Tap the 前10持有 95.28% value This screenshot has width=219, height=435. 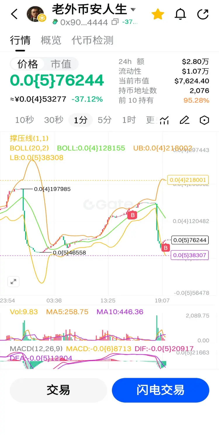coord(196,100)
